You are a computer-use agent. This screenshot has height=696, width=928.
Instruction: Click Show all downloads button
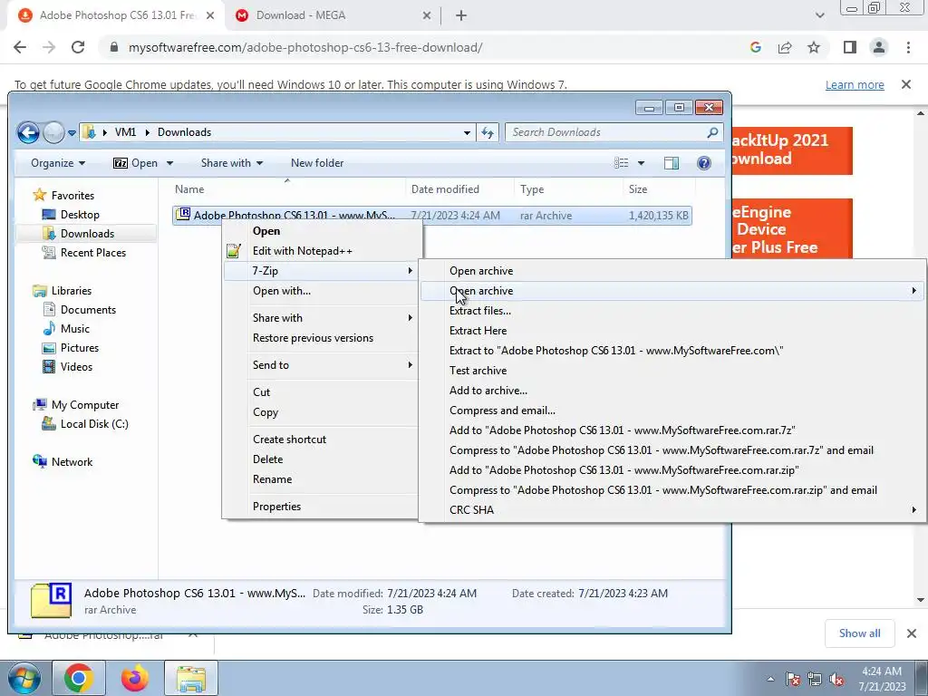(859, 633)
